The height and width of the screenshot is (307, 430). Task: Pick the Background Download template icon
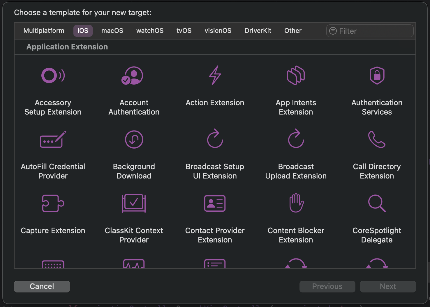point(134,140)
